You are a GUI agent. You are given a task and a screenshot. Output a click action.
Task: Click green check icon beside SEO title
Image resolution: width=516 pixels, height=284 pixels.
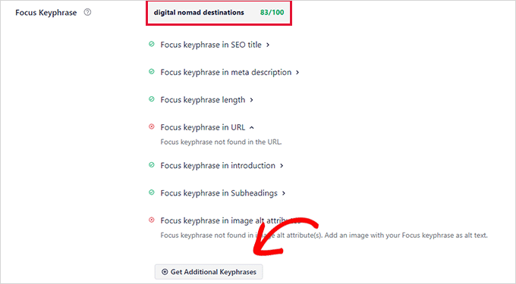click(x=151, y=44)
